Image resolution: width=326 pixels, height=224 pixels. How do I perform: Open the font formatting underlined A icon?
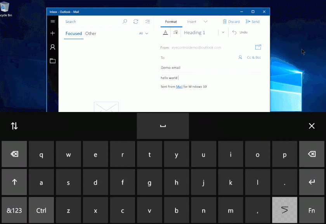(166, 33)
